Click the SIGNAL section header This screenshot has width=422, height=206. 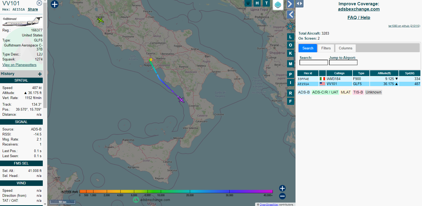pos(21,122)
